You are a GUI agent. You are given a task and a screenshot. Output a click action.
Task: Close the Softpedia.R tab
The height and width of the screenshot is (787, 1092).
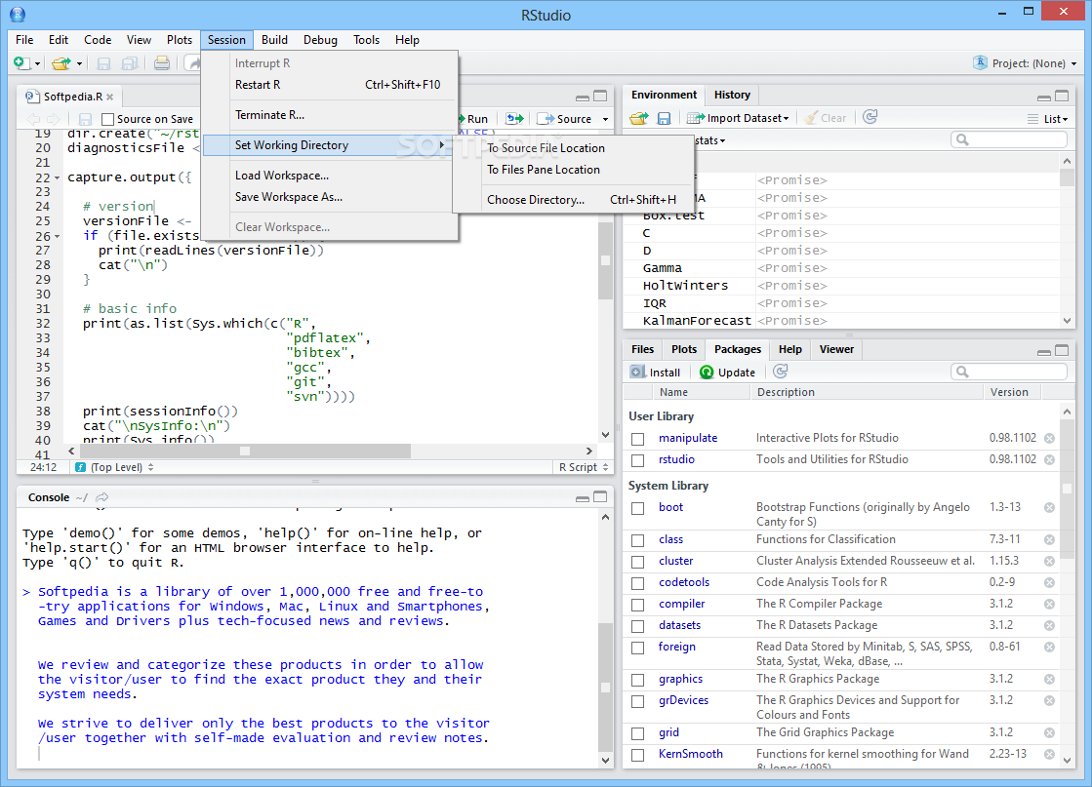click(x=110, y=97)
